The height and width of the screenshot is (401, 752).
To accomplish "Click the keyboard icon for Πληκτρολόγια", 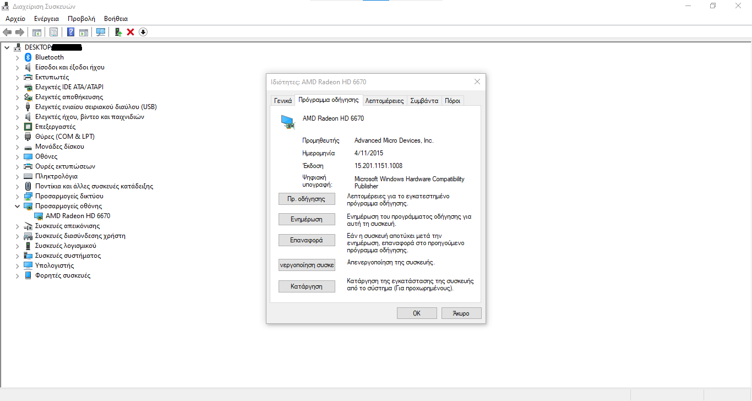I will coord(28,176).
